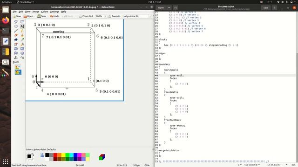Select the Pen tool
This screenshot has width=298, height=167.
pos(22,31)
